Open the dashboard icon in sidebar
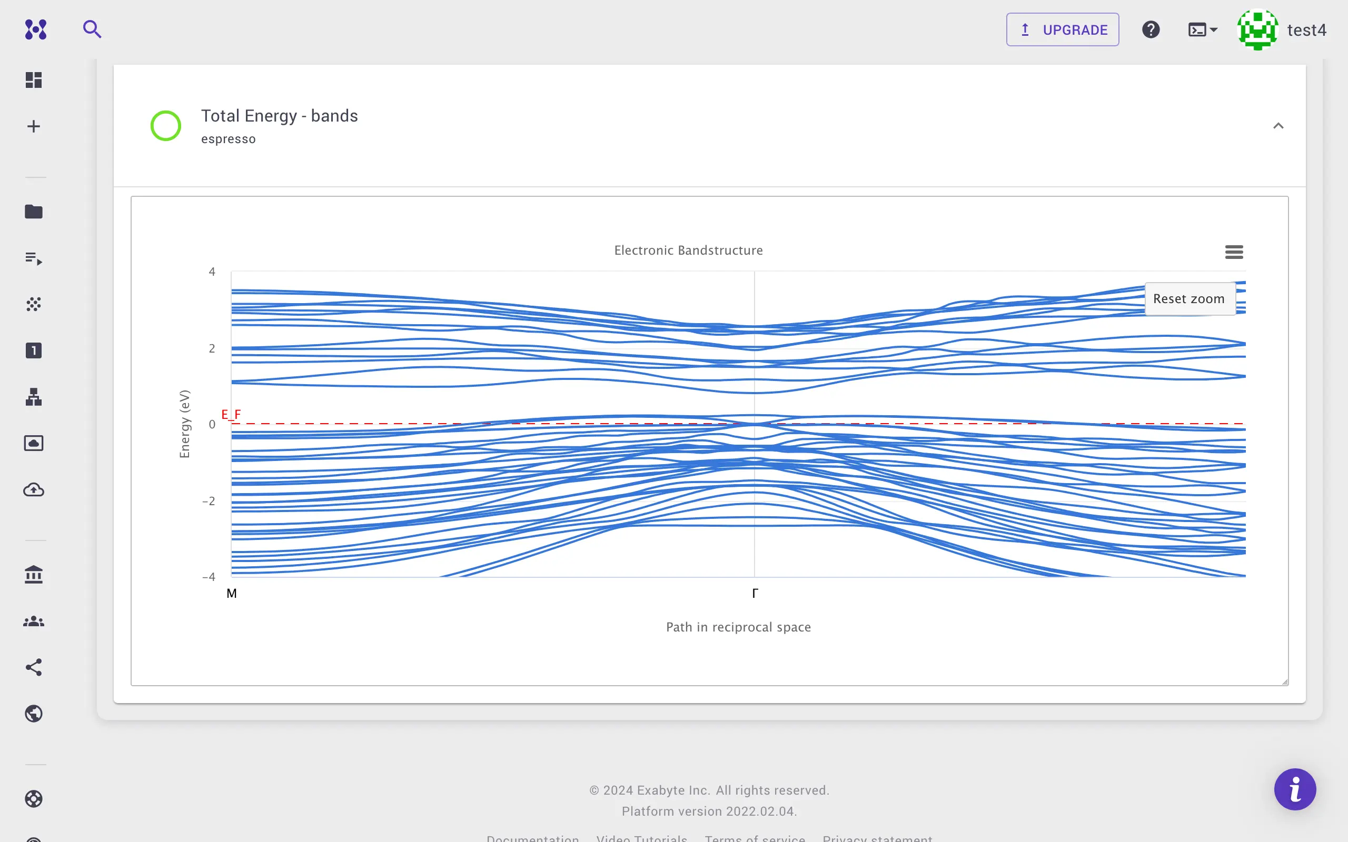Screen dimensions: 1348x842 (33, 80)
